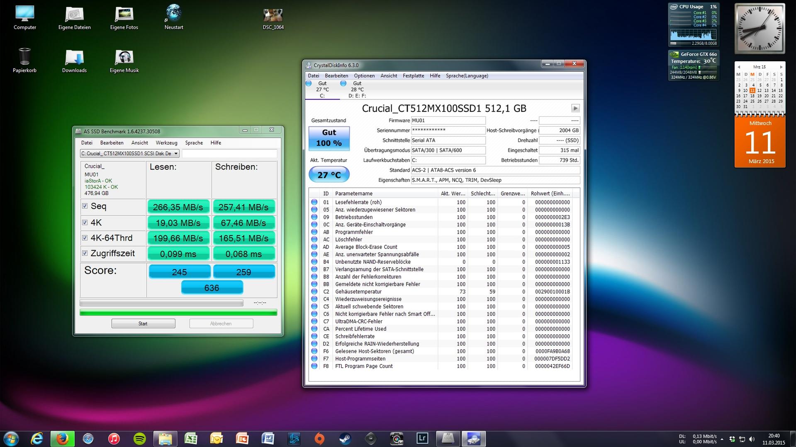The width and height of the screenshot is (796, 447).
Task: Open Sprache menu in AS SSD Benchmark
Action: click(x=194, y=143)
